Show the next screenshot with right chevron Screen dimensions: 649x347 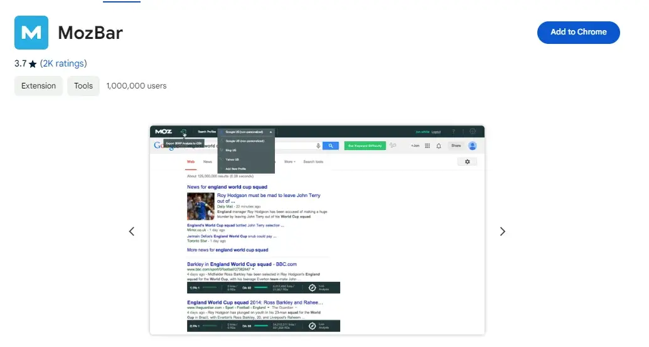(x=503, y=231)
